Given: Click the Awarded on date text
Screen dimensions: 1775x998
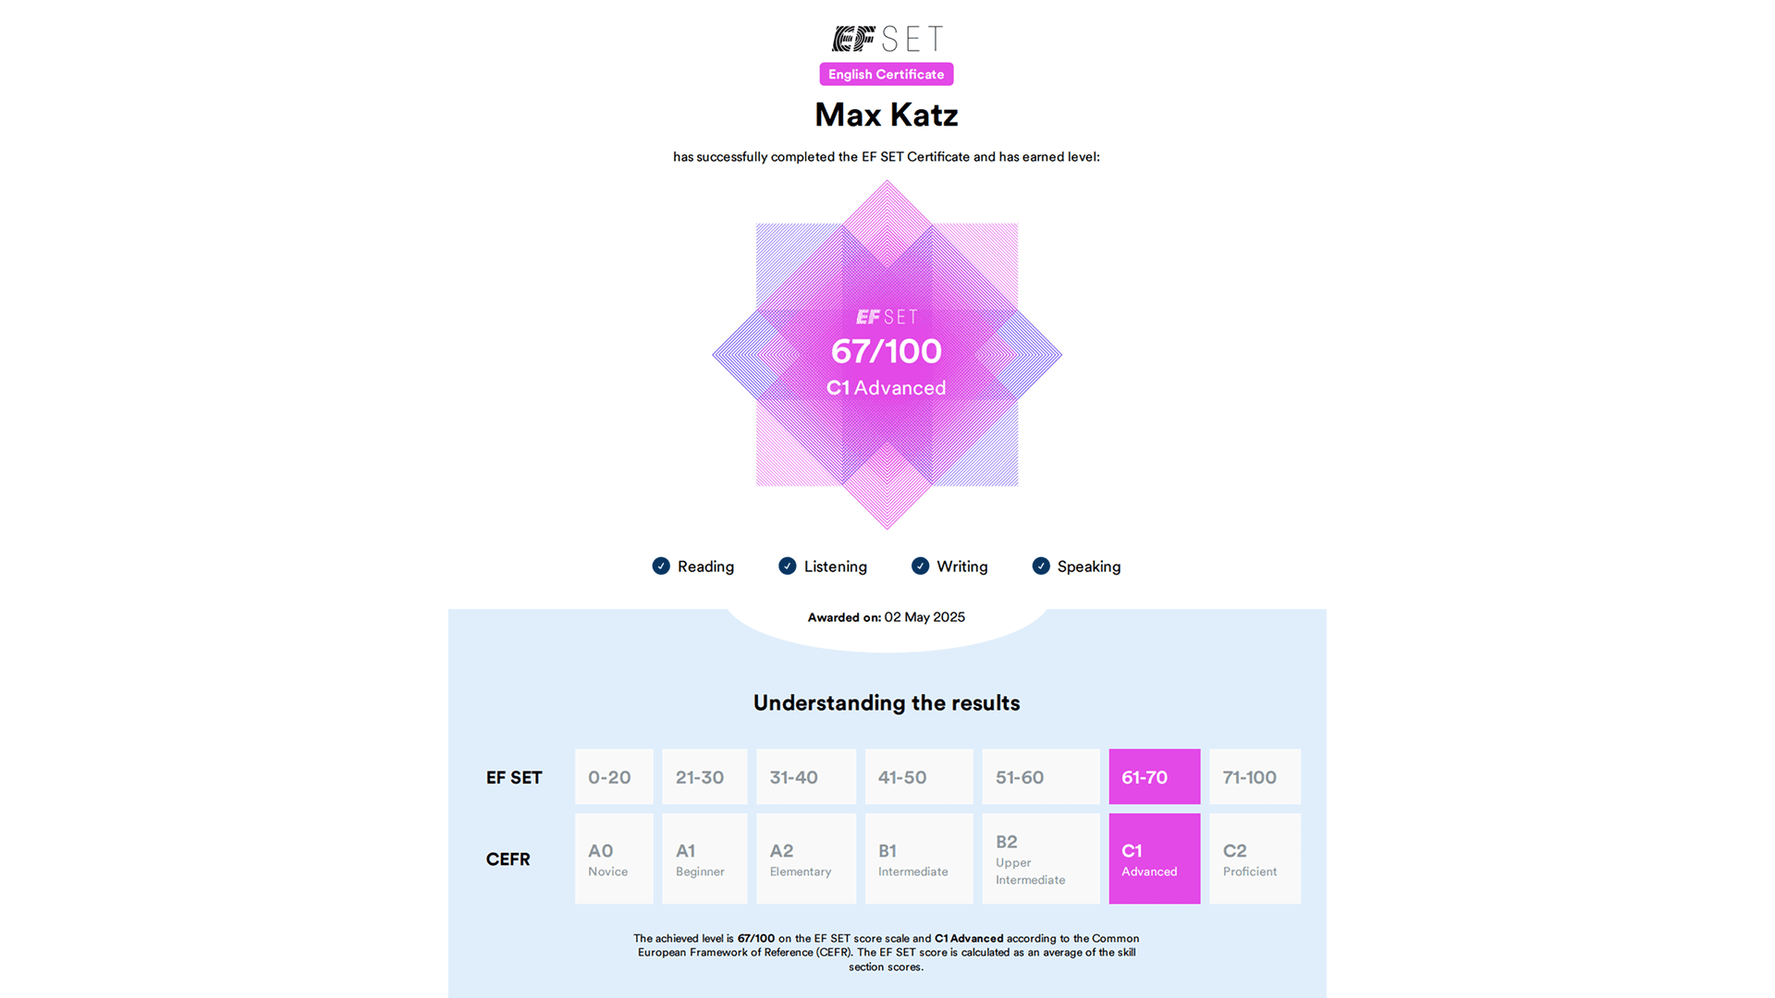Looking at the screenshot, I should (x=886, y=617).
